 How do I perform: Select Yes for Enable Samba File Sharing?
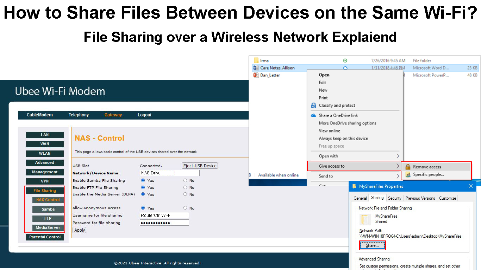[143, 180]
